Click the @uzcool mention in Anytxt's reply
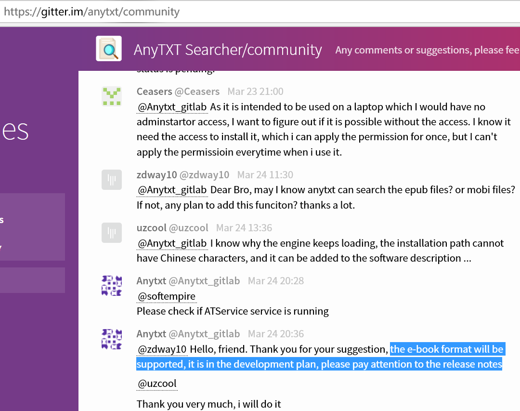Screen dimensions: 520x411 [157, 384]
